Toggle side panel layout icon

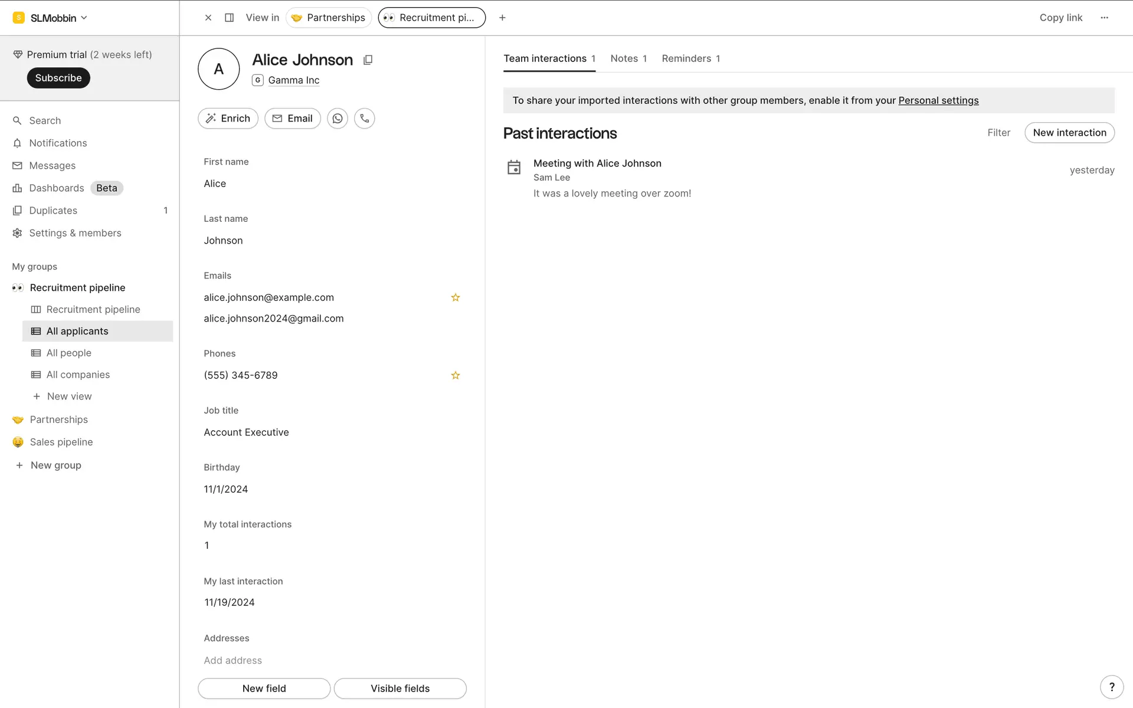[x=230, y=18]
